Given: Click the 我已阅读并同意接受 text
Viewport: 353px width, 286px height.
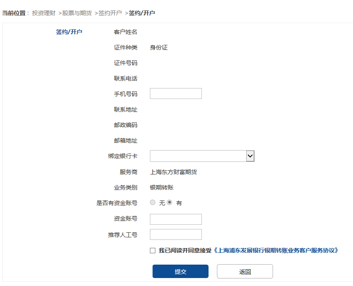Looking at the screenshot, I should 185,250.
